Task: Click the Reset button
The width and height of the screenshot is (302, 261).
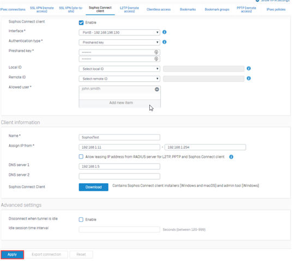Action: click(81, 254)
